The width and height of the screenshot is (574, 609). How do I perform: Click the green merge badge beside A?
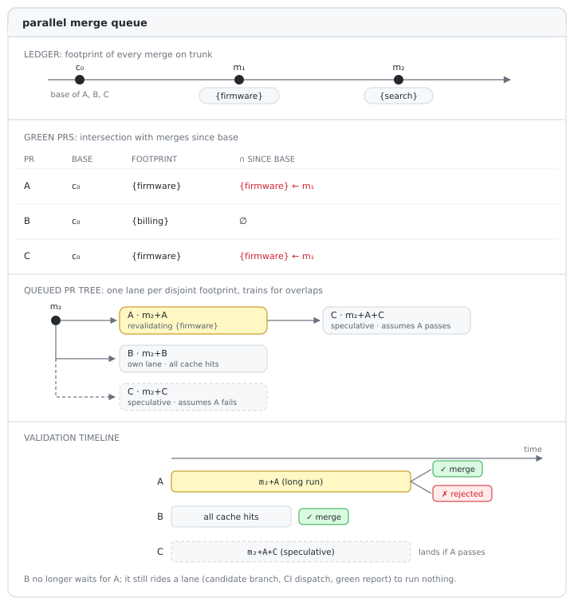[x=458, y=469]
